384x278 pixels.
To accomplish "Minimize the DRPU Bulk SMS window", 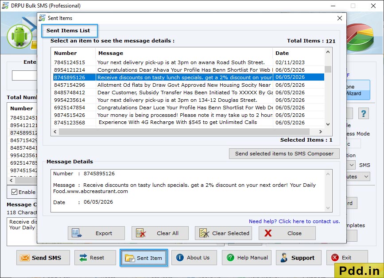I will click(x=333, y=6).
